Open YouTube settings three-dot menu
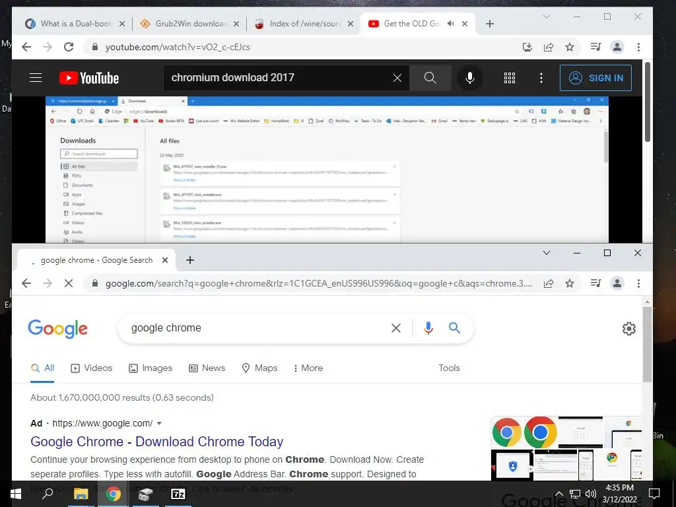 tap(541, 78)
